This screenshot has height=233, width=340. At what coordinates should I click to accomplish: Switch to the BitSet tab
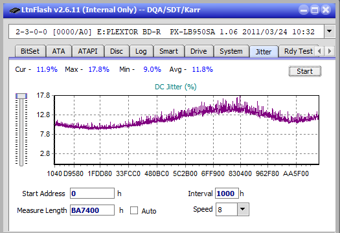click(x=30, y=51)
